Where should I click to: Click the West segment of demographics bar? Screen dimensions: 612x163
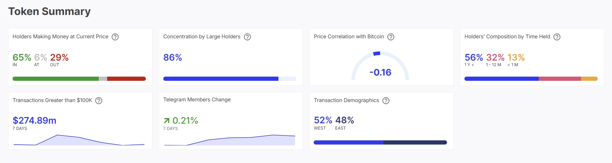(x=349, y=142)
